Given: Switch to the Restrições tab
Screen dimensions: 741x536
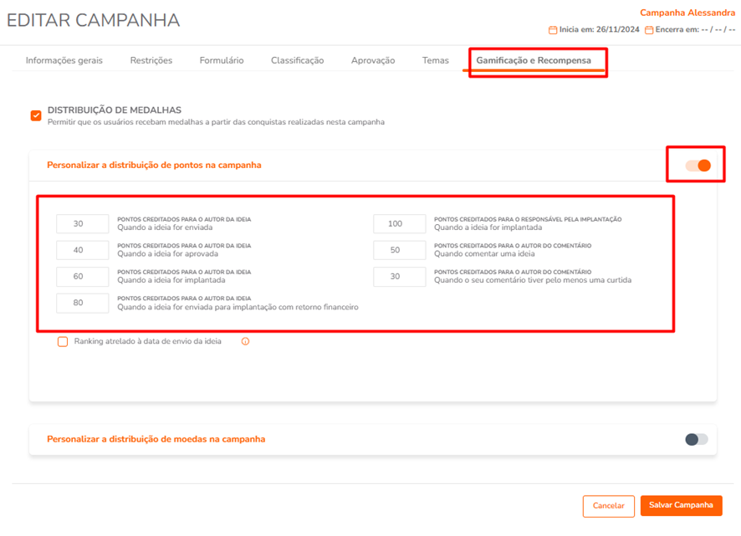Looking at the screenshot, I should pyautogui.click(x=151, y=60).
